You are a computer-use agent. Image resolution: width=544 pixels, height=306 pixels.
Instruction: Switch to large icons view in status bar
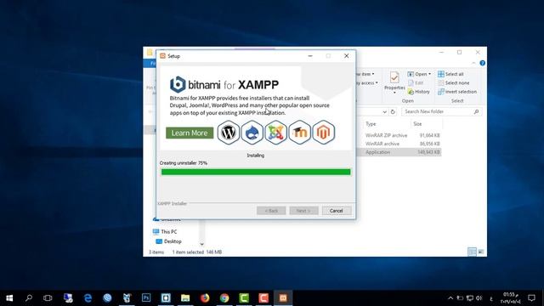click(481, 252)
